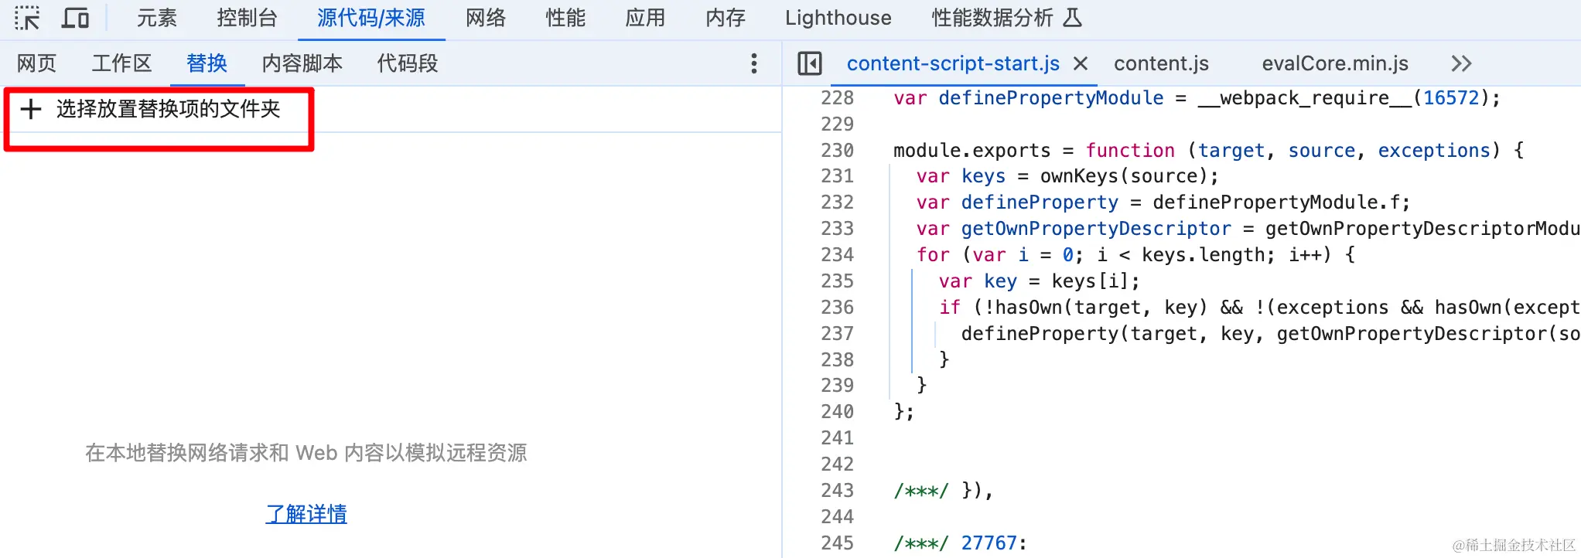
Task: Switch to the 工作区 sidebar tab
Action: [121, 63]
